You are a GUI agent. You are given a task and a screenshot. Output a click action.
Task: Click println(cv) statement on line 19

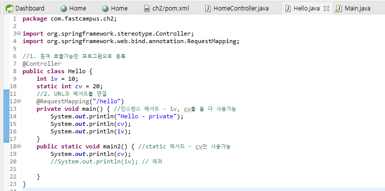coord(91,154)
